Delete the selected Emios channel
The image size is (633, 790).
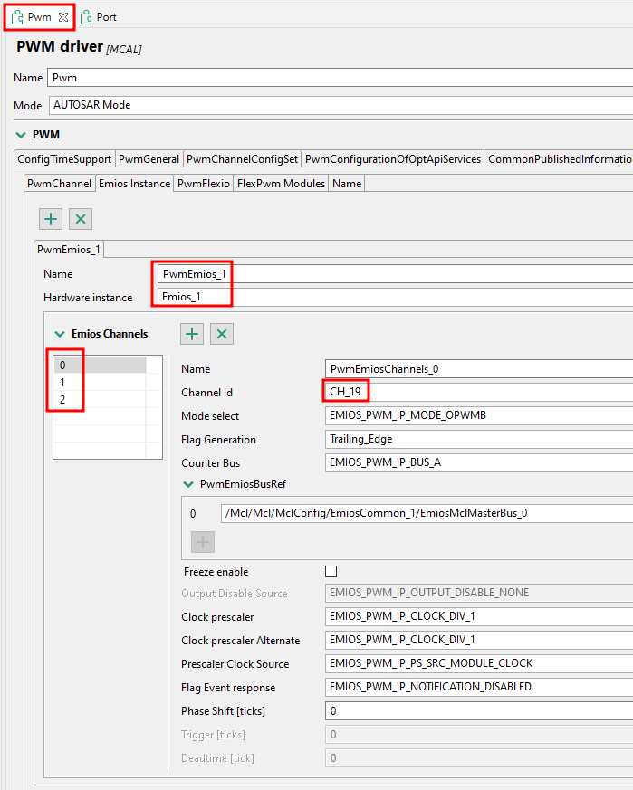pyautogui.click(x=222, y=334)
